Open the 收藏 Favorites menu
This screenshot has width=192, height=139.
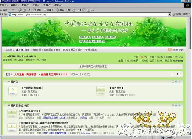click(36, 5)
